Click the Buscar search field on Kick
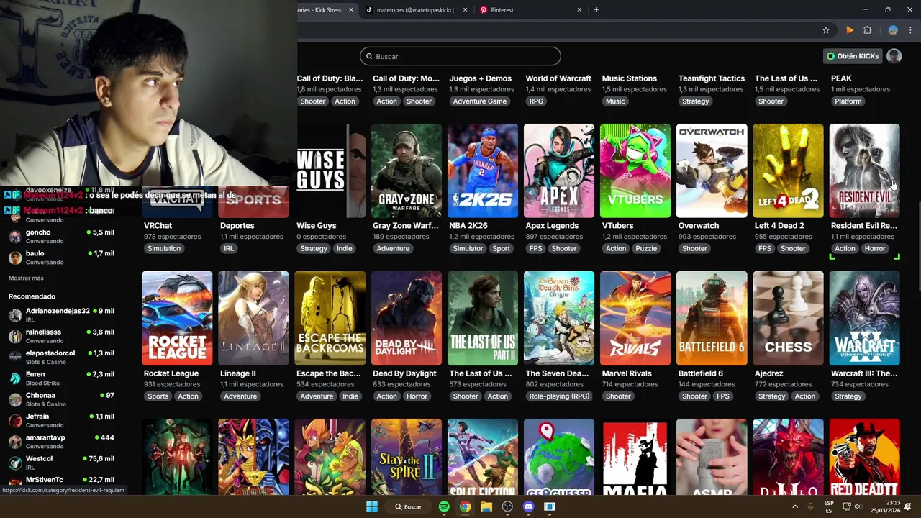Screen dimensions: 921x518 (x=460, y=56)
